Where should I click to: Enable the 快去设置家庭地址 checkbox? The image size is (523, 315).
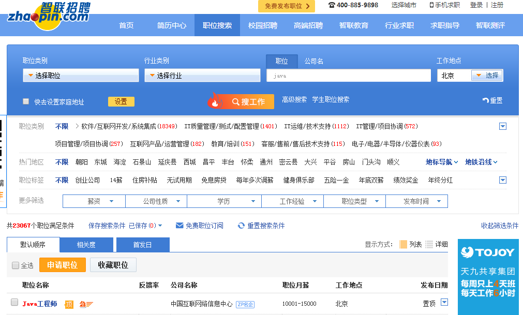click(25, 101)
